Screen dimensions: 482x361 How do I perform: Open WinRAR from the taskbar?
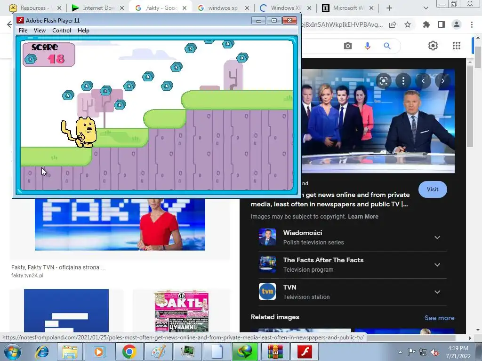[275, 352]
